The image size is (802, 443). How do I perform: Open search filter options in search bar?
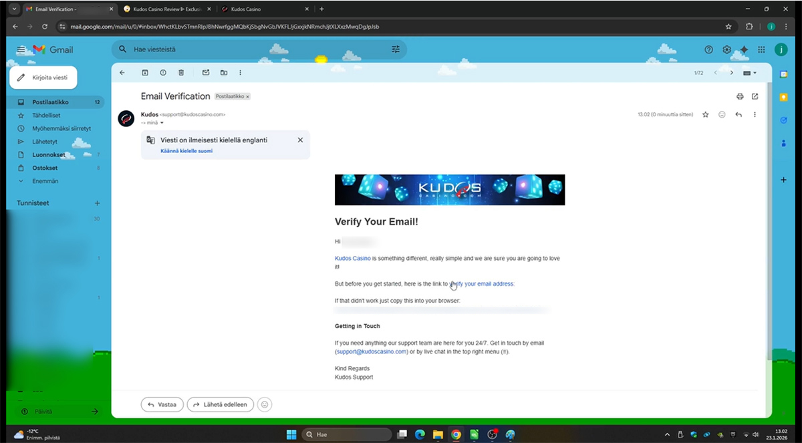click(x=396, y=49)
